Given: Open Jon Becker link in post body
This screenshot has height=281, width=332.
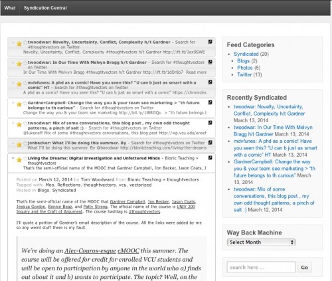Looking at the screenshot, I should click(x=158, y=202).
